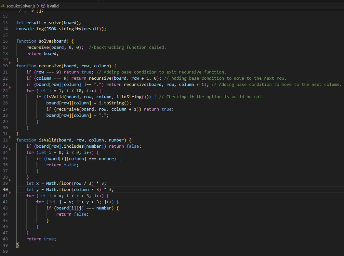
Task: Click the JS file icon in breadcrumb
Action: click(3, 6)
